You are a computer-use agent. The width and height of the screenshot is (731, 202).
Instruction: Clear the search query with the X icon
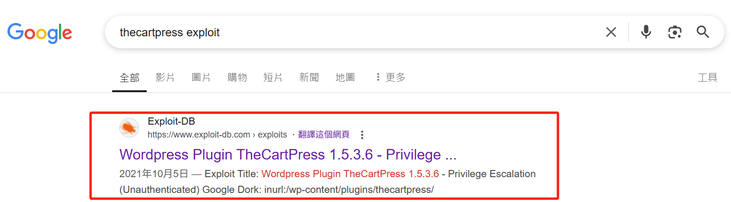click(611, 32)
